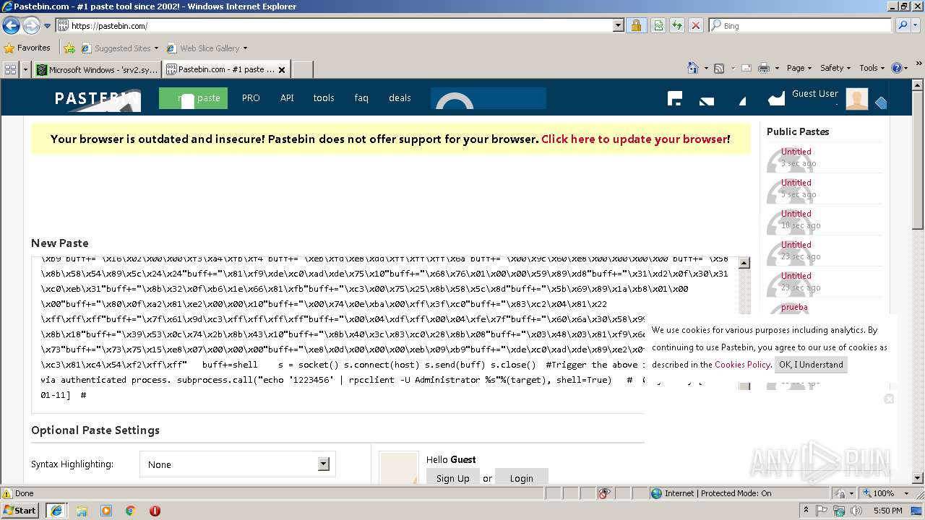Image resolution: width=925 pixels, height=520 pixels.
Task: Click the Login button
Action: click(x=521, y=478)
